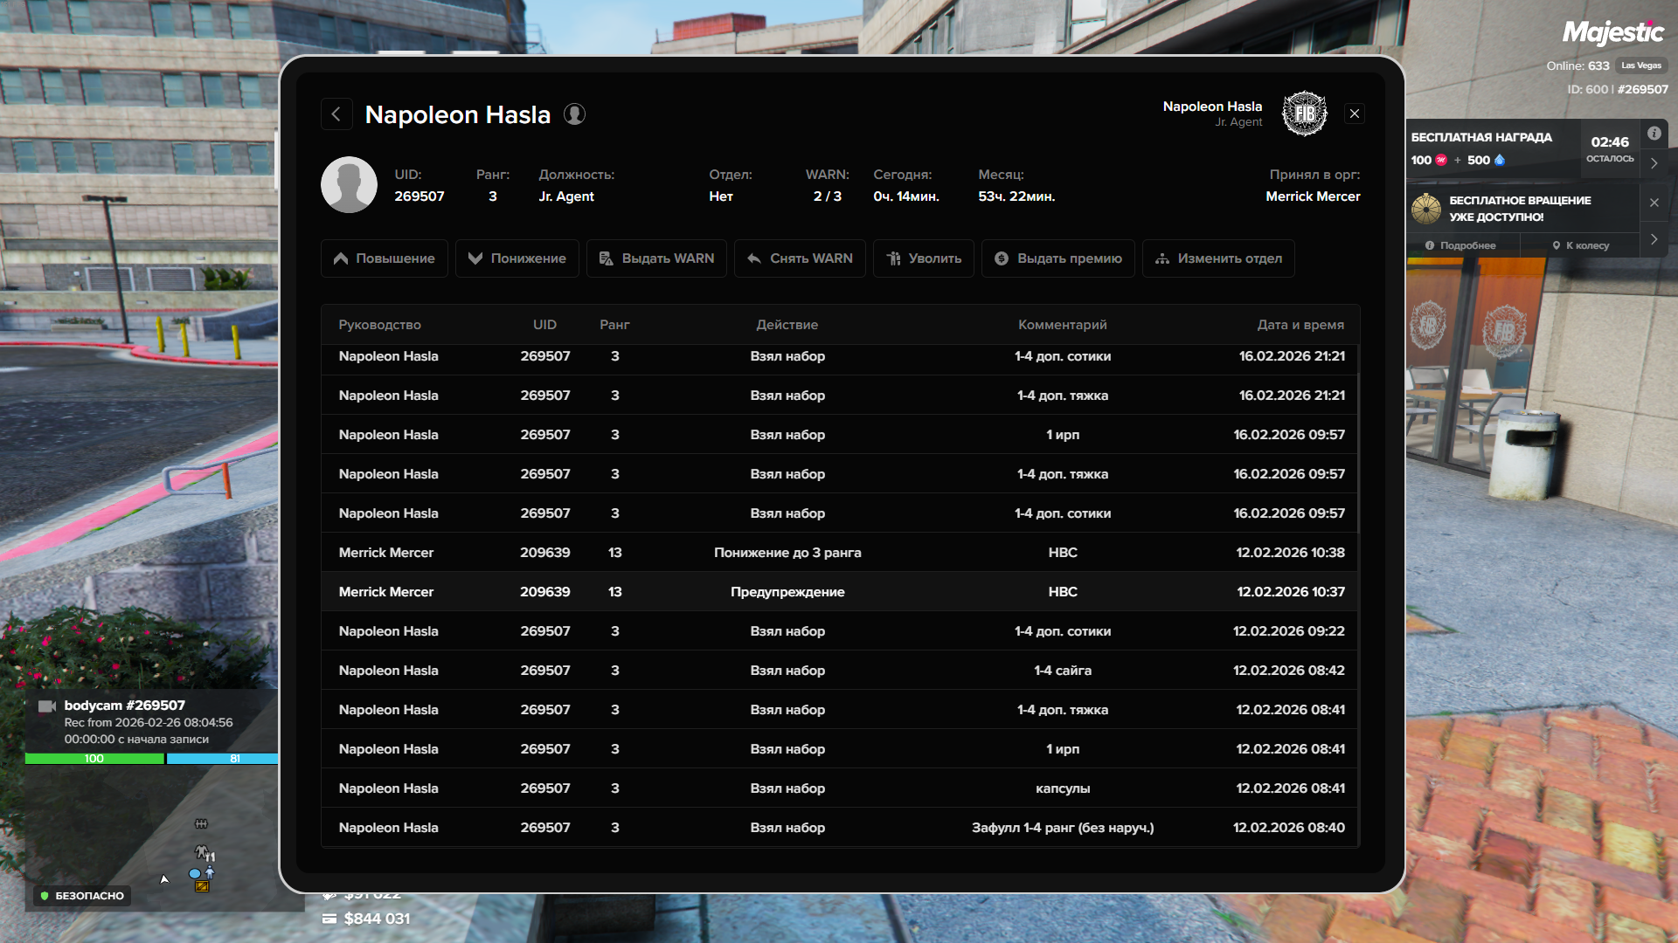Dismiss the free spin notification

[x=1654, y=203]
